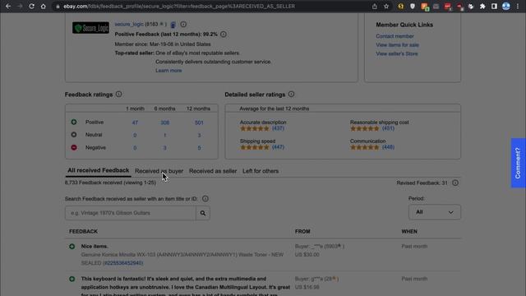Select All received Feedback tab

point(99,170)
